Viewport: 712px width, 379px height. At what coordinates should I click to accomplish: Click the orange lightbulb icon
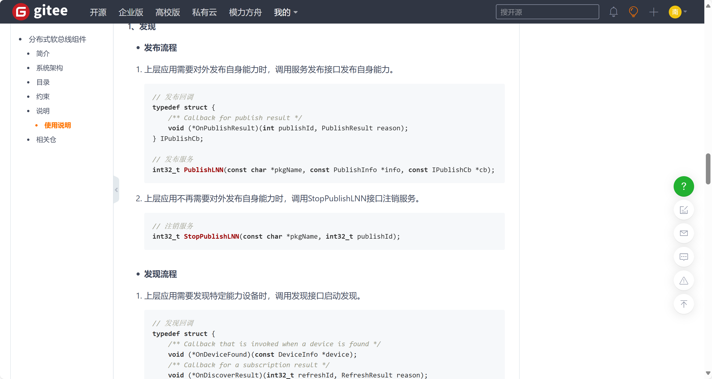tap(633, 12)
